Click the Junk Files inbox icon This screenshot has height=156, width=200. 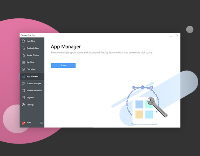tap(24, 41)
